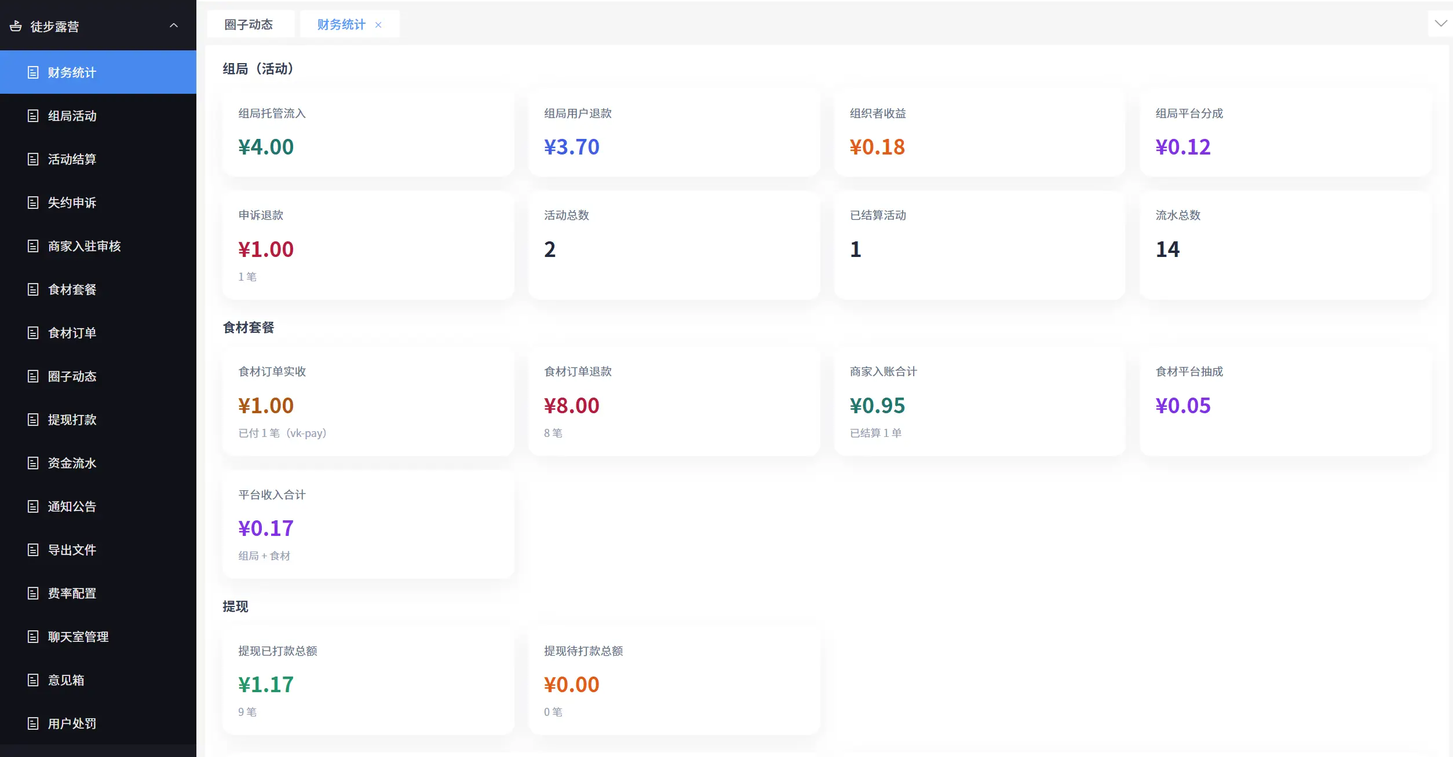This screenshot has height=757, width=1453.
Task: Open 通知公告 in the sidebar
Action: pos(98,506)
